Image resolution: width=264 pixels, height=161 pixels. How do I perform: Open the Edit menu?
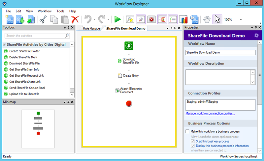point(18,11)
